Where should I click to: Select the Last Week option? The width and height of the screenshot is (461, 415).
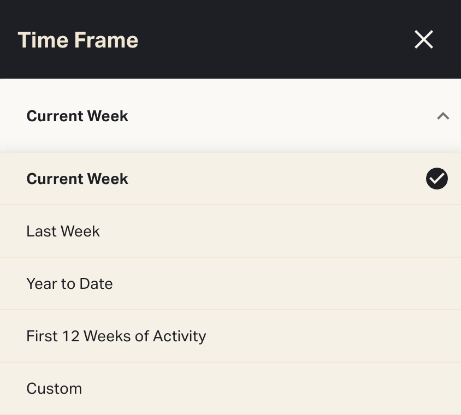(x=229, y=232)
